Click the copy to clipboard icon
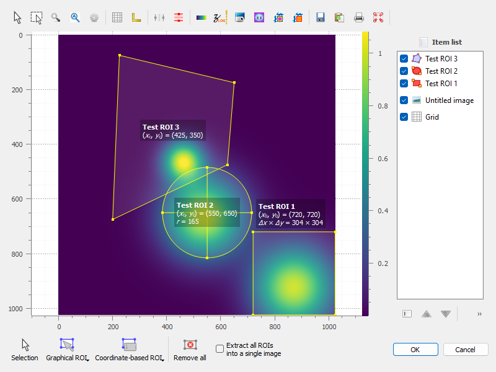This screenshot has height=372, width=496. click(x=339, y=17)
